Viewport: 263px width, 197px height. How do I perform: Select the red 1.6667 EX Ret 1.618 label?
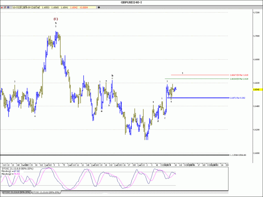(x=239, y=75)
